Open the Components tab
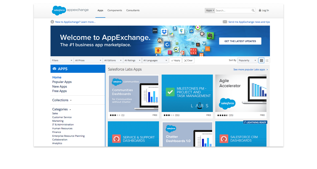Image resolution: width=317 pixels, height=169 pixels. [x=115, y=11]
